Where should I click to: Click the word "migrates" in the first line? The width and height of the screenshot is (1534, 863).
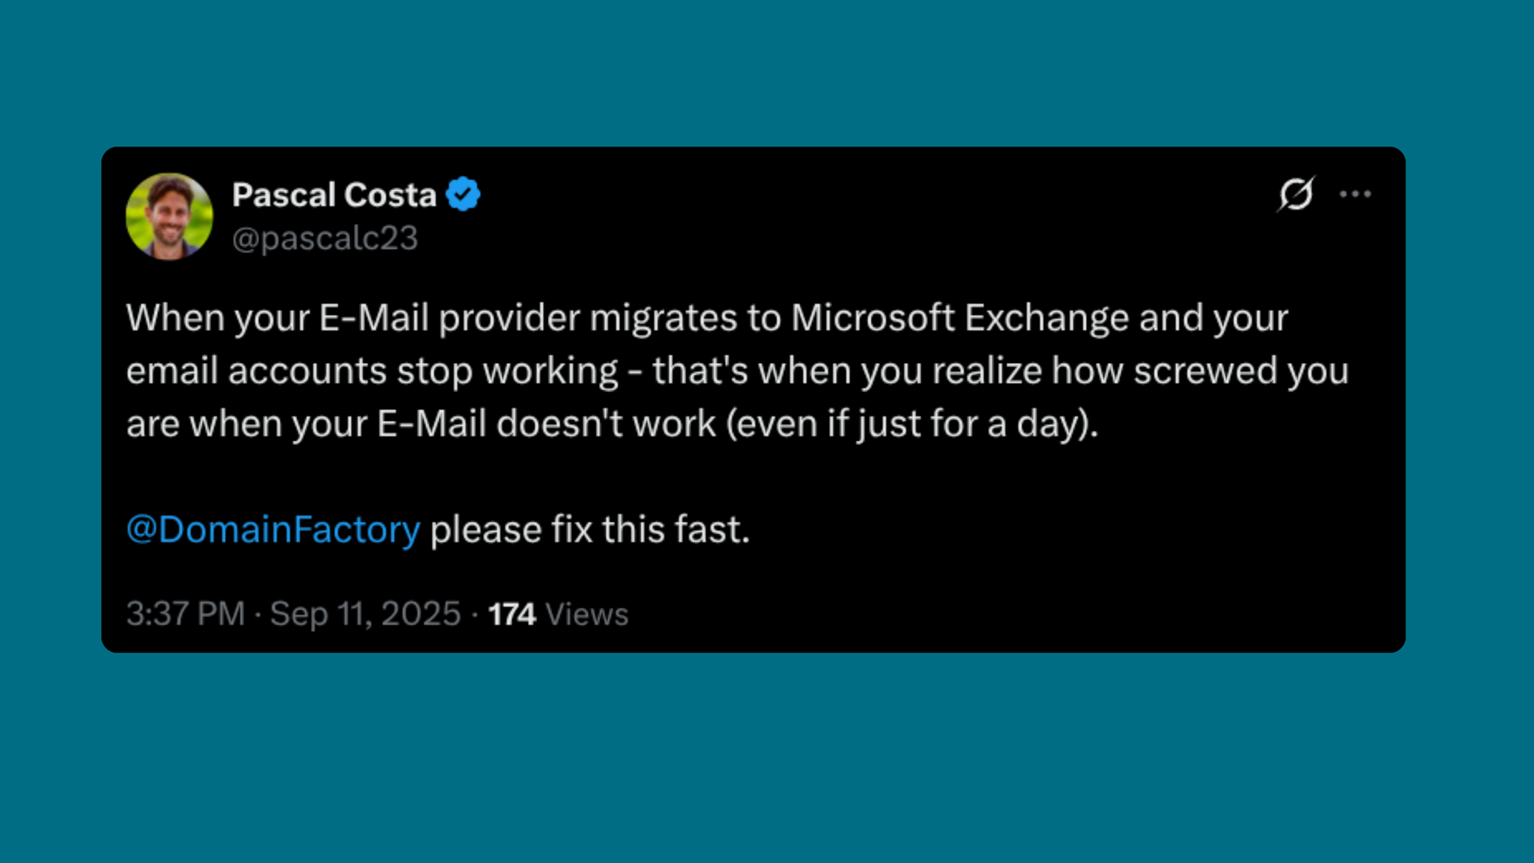[663, 319]
